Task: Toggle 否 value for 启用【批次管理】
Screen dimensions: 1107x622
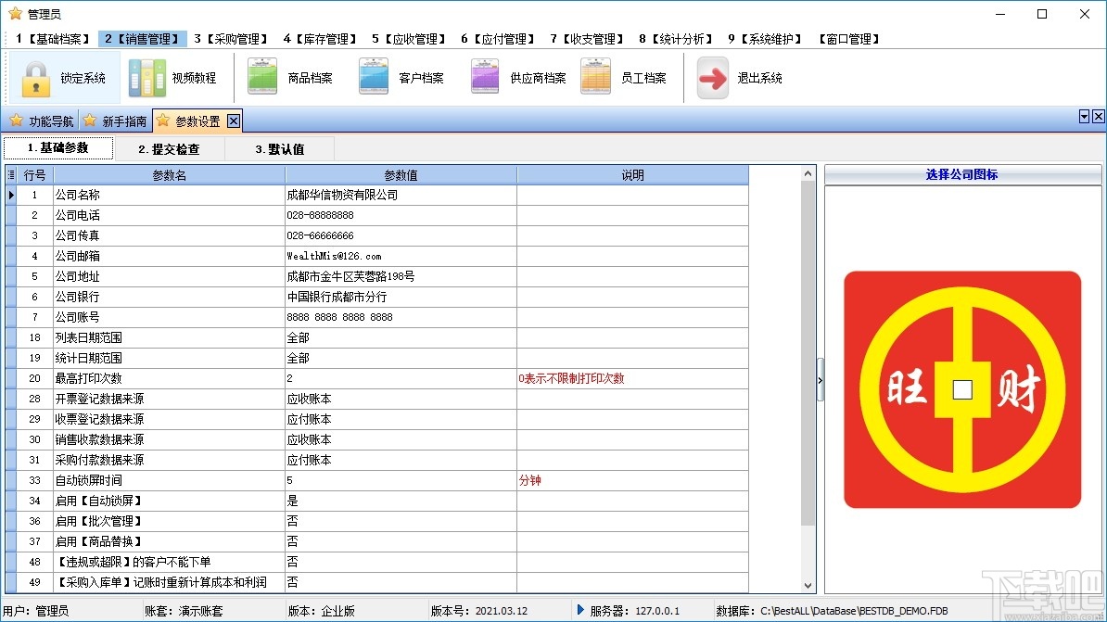Action: (x=401, y=522)
